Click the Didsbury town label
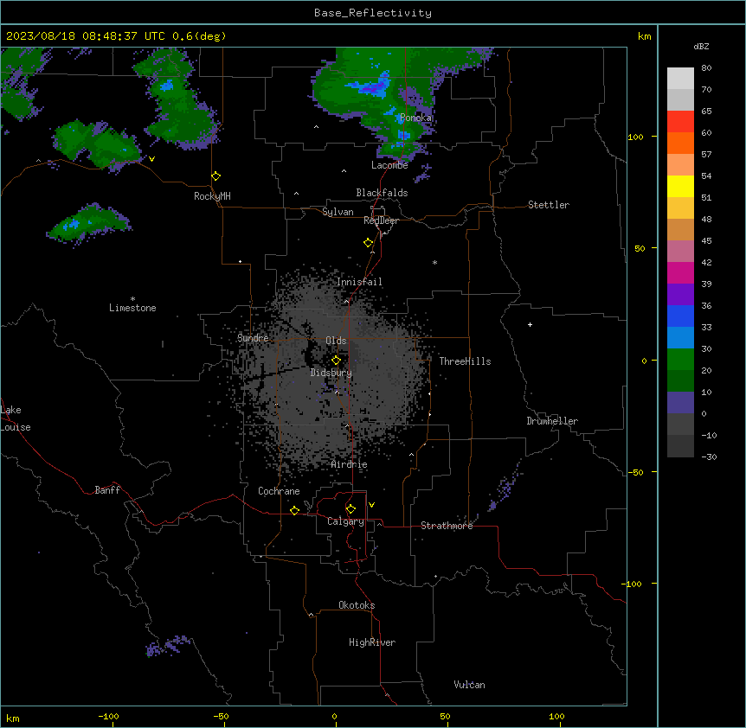746x728 pixels. point(331,373)
